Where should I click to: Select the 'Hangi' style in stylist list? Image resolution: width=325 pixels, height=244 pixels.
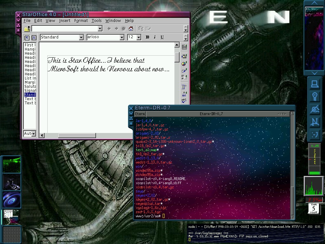(x=30, y=49)
